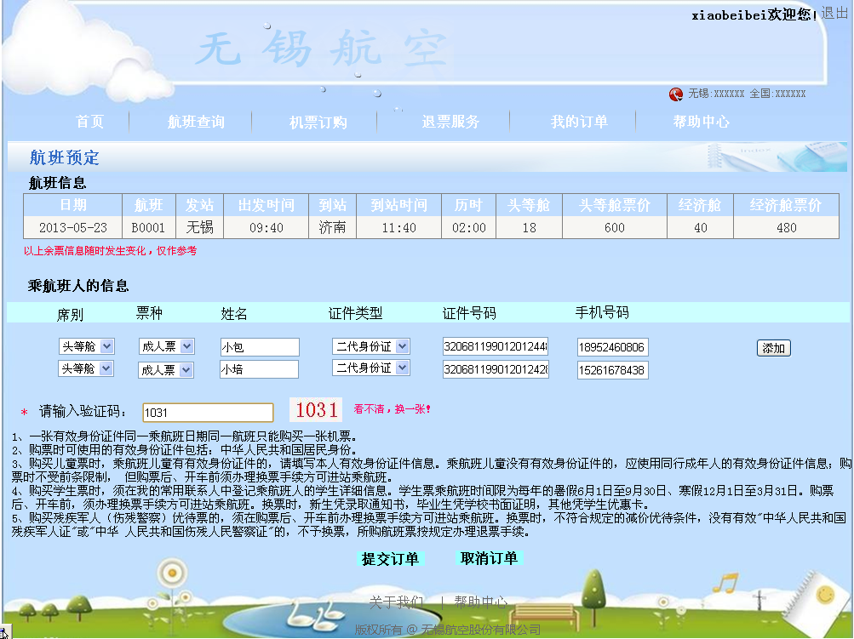854x639 pixels.
Task: Click the 出发时间 column header
Action: (x=267, y=205)
